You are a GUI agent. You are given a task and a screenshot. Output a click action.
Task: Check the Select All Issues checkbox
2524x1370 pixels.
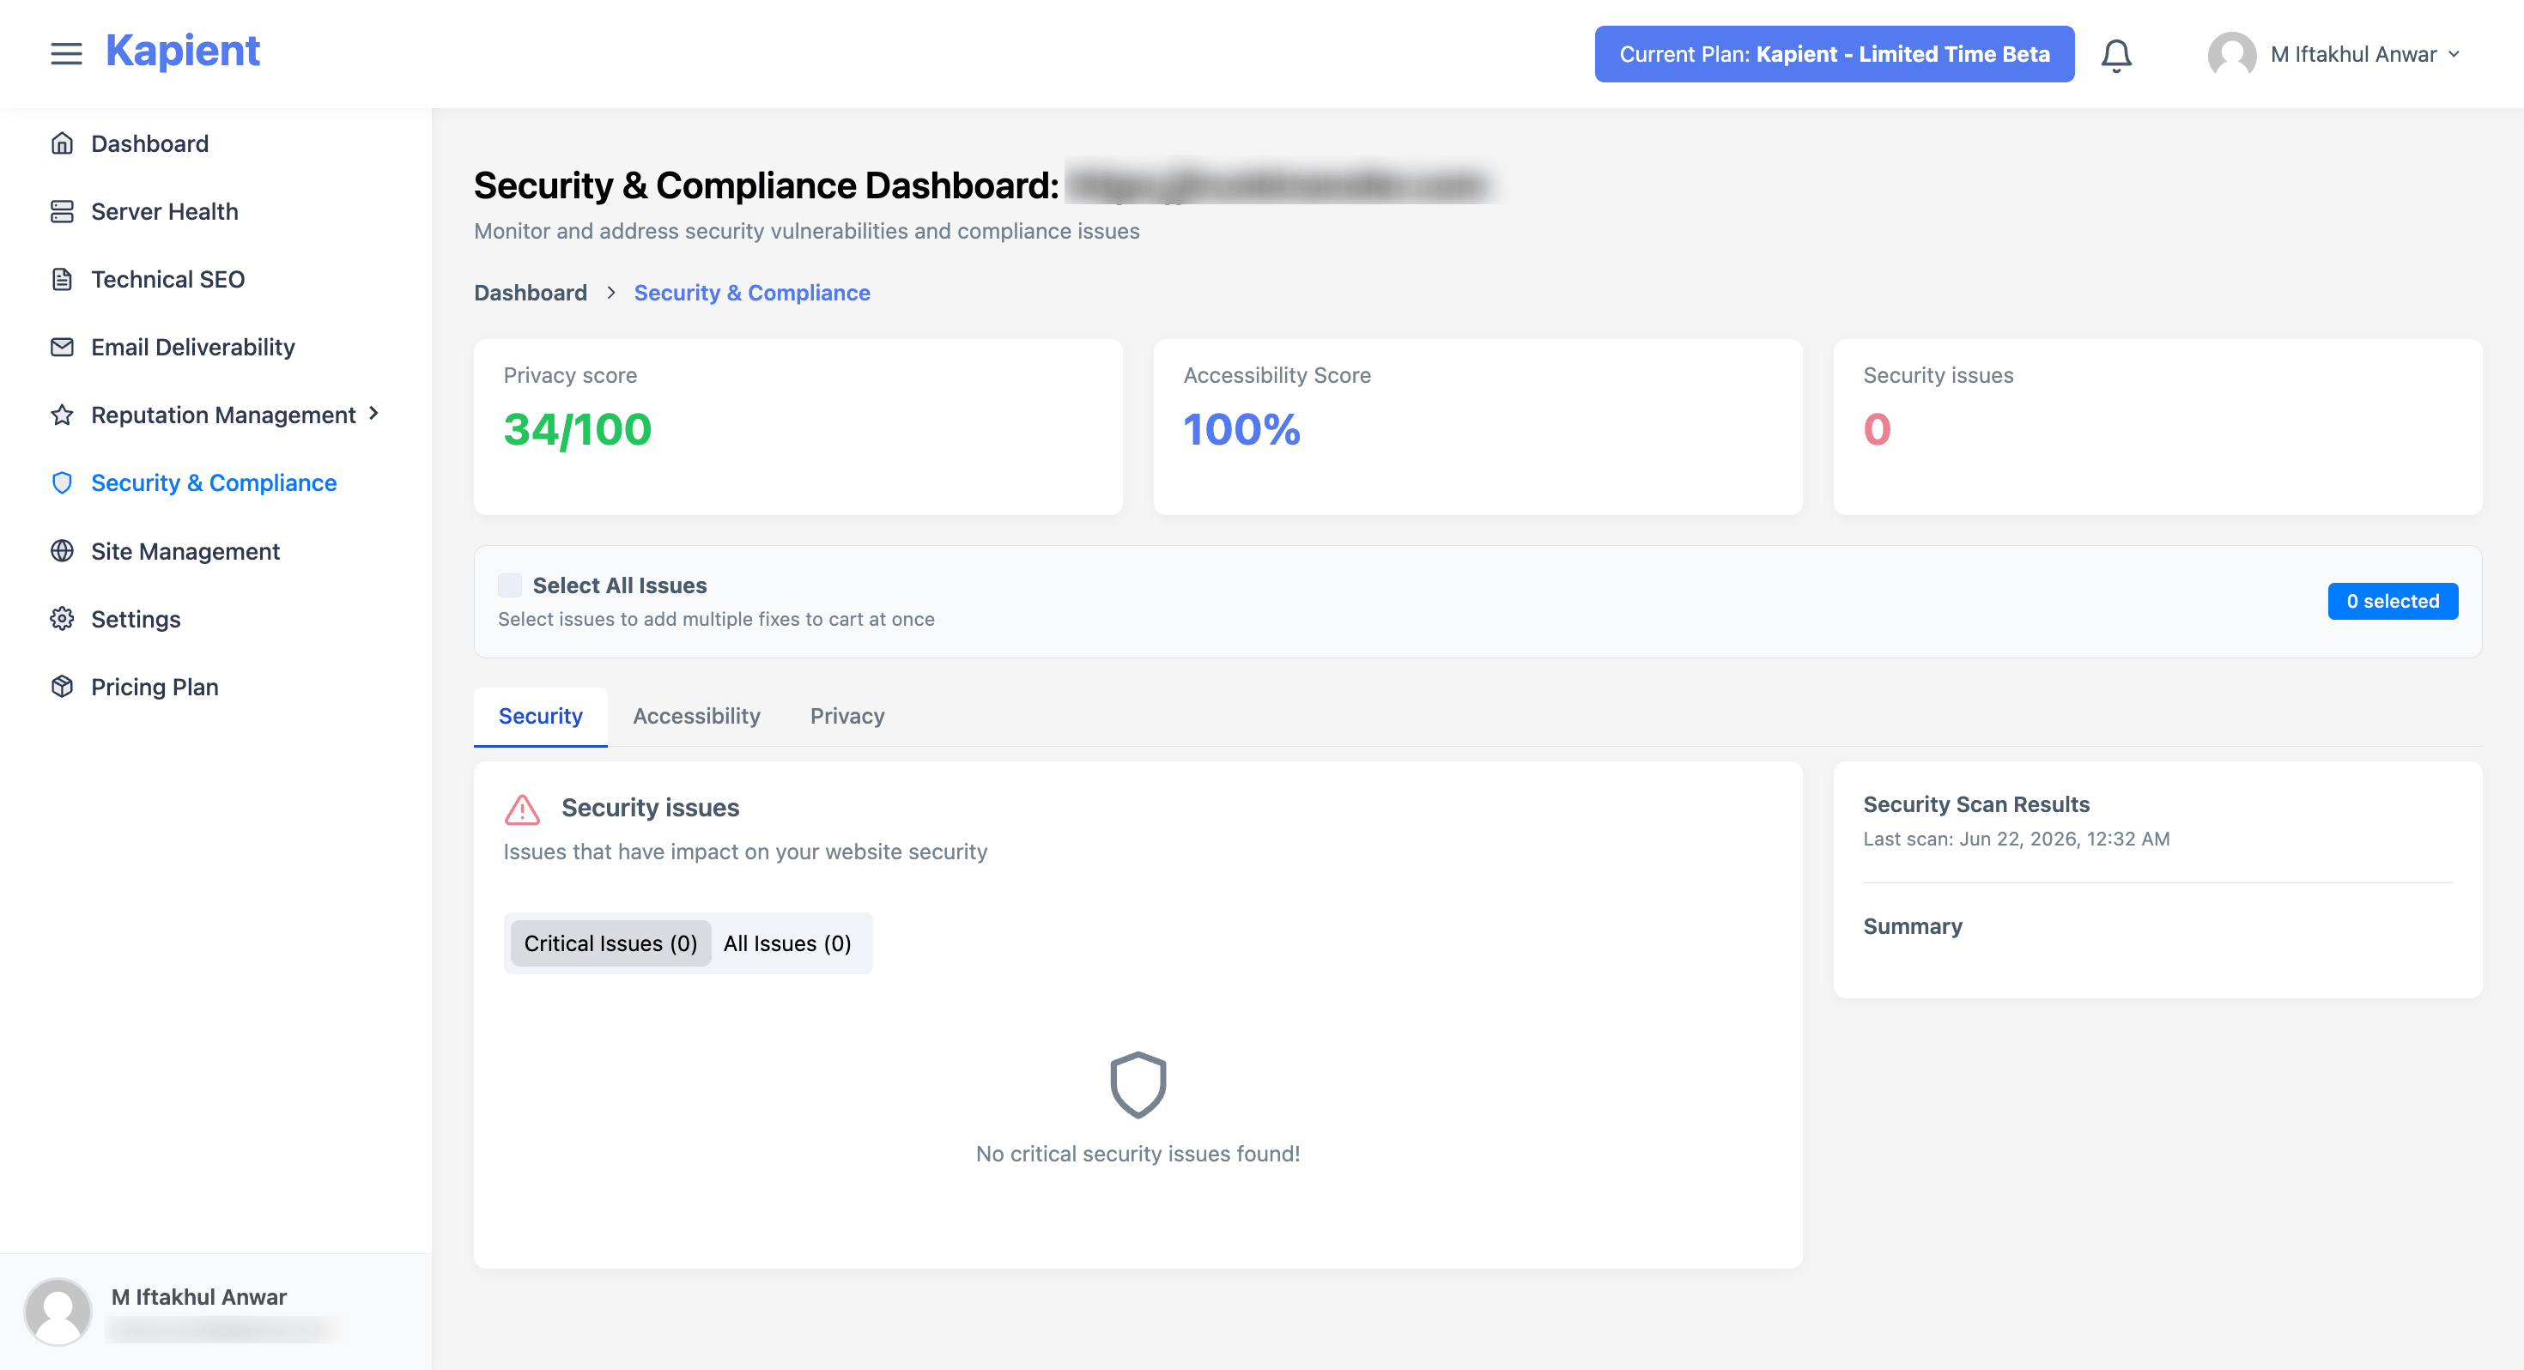(509, 585)
